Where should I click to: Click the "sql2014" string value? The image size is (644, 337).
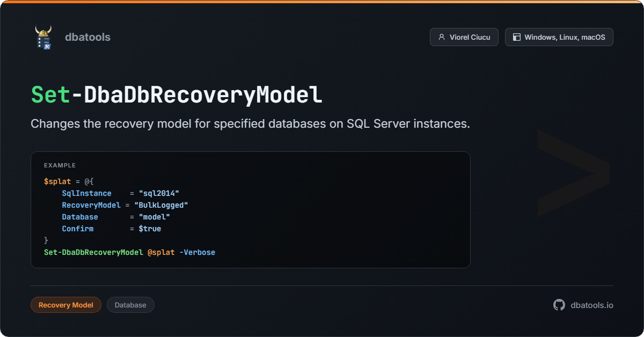(x=159, y=193)
